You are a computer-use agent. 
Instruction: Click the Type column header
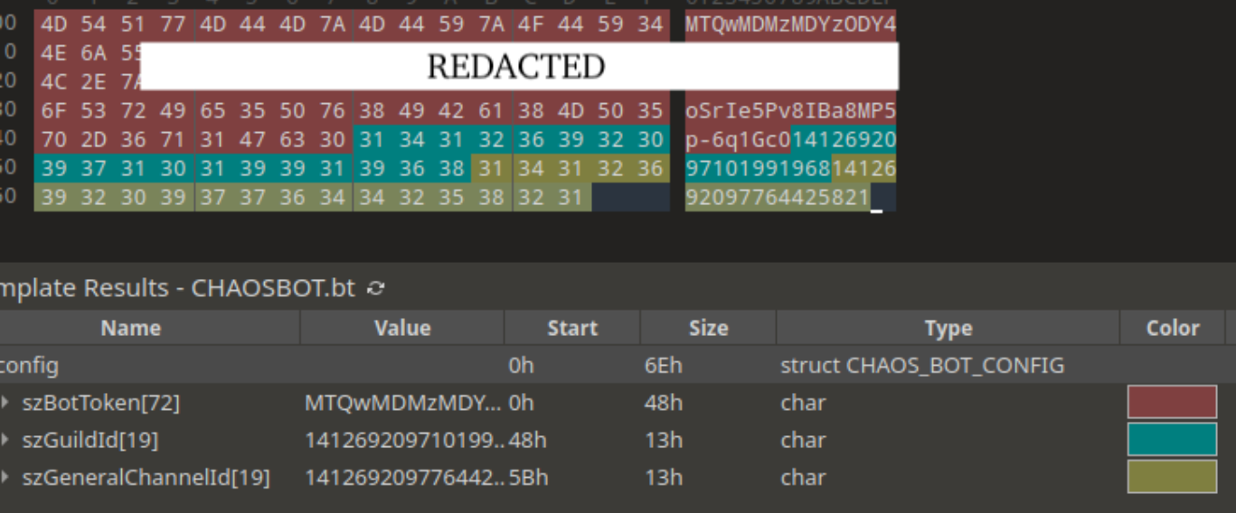(948, 328)
